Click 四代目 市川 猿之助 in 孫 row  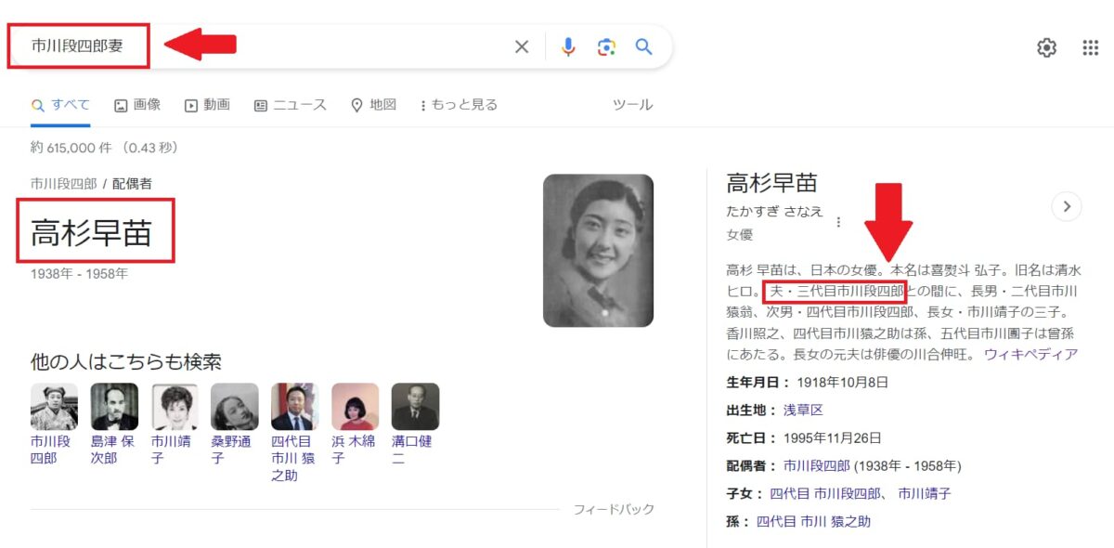point(813,521)
